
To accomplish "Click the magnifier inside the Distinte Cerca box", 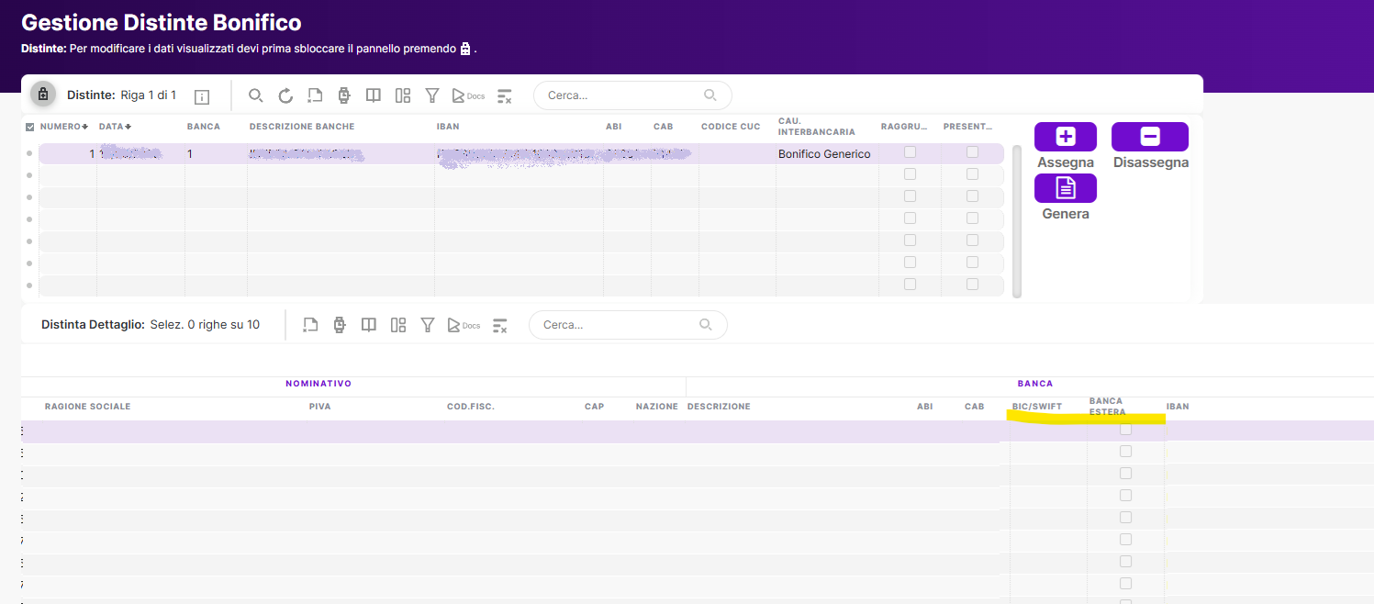I will 709,95.
